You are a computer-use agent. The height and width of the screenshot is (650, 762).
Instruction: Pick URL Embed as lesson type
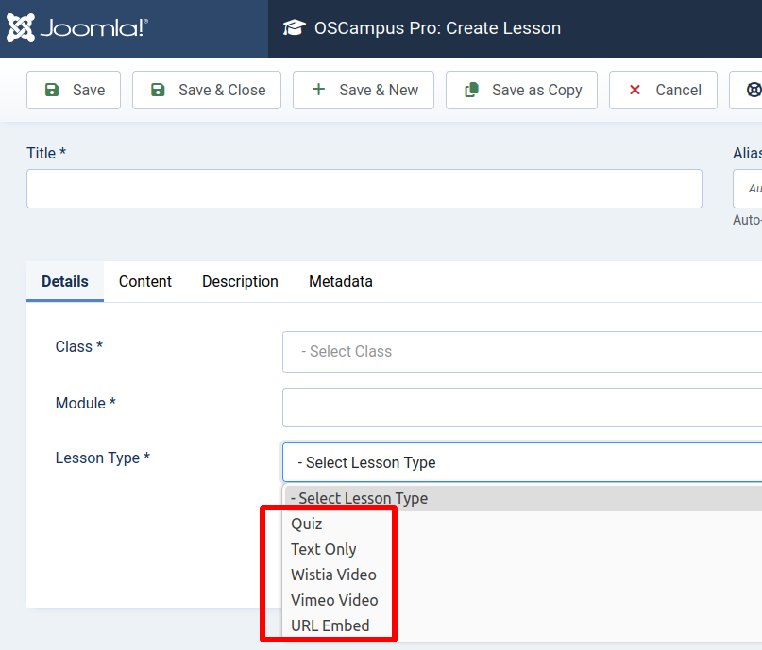click(x=523, y=625)
